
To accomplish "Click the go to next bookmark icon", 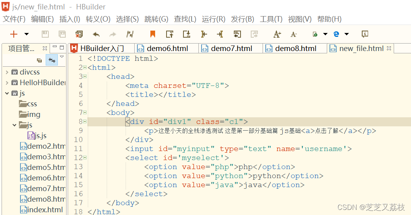I will (x=187, y=34).
